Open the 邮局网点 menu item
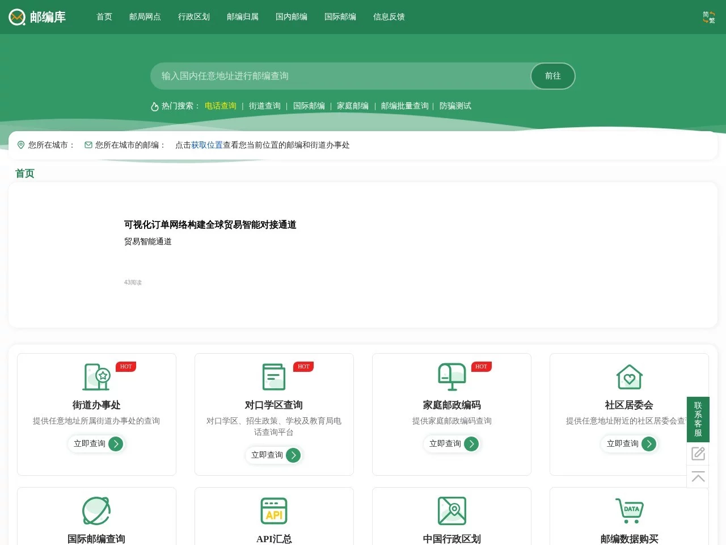This screenshot has height=545, width=726. pos(145,17)
